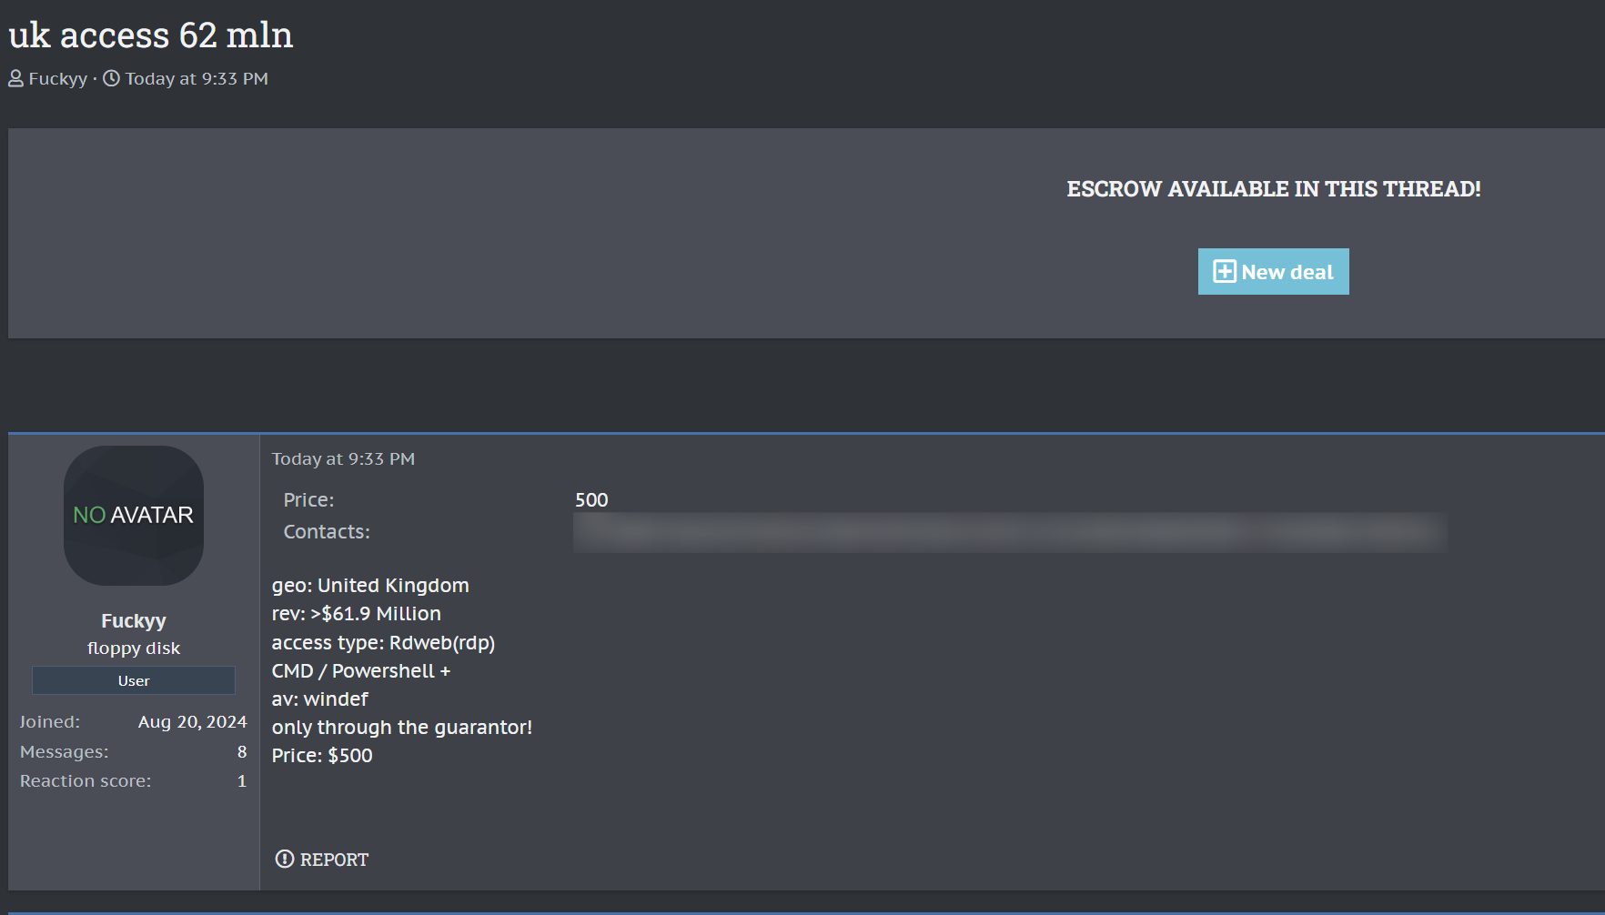
Task: Open the username link below the avatar
Action: click(134, 621)
